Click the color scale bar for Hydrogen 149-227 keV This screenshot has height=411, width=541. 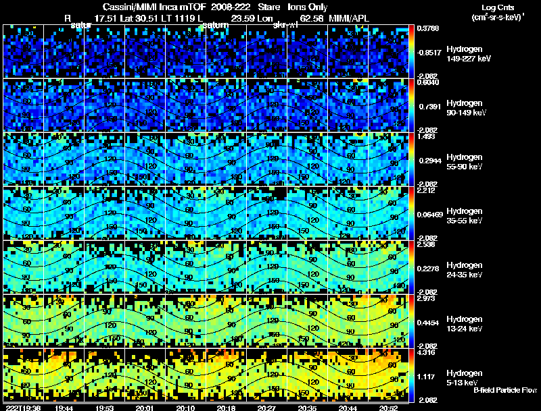coord(411,51)
